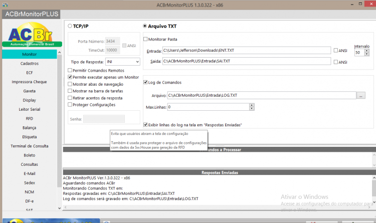
Task: Uncheck Log de Comandos
Action: click(145, 82)
